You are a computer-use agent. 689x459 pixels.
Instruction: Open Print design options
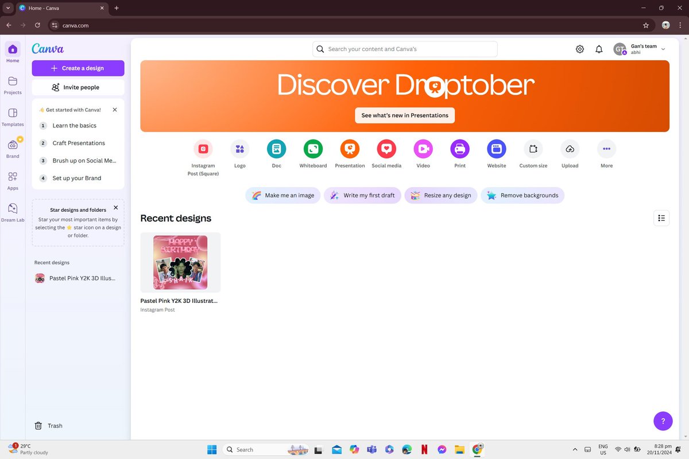pos(460,149)
